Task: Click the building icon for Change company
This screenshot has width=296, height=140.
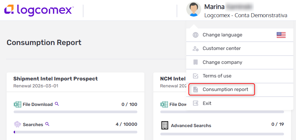Action: tap(196, 62)
